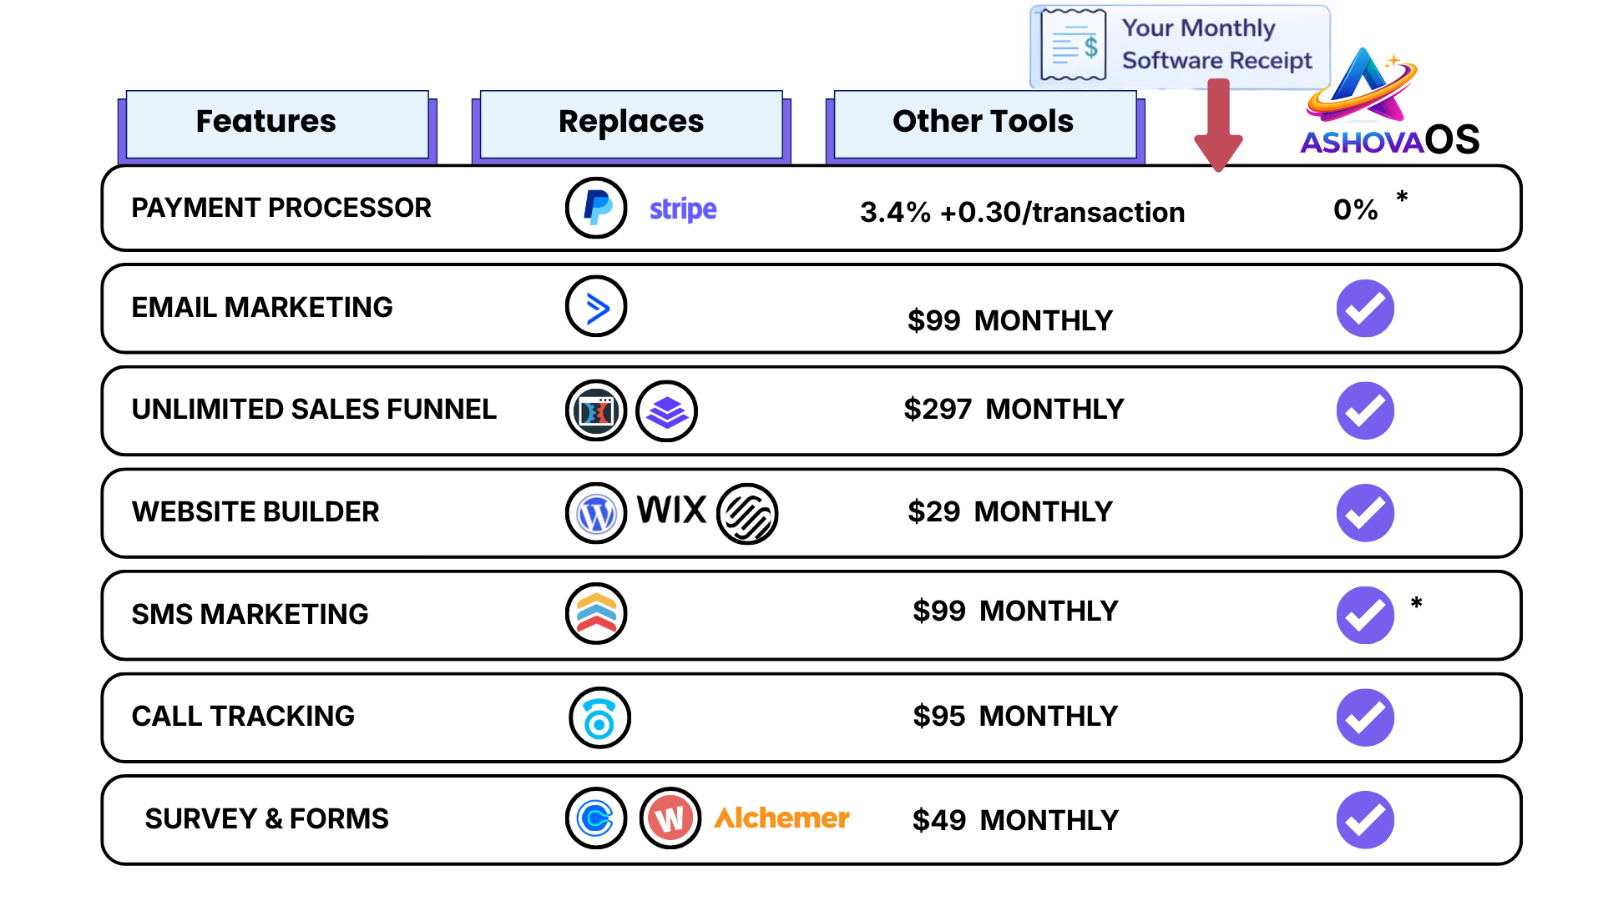Click the Website Builder checkmark
This screenshot has height=901, width=1603.
(x=1365, y=513)
